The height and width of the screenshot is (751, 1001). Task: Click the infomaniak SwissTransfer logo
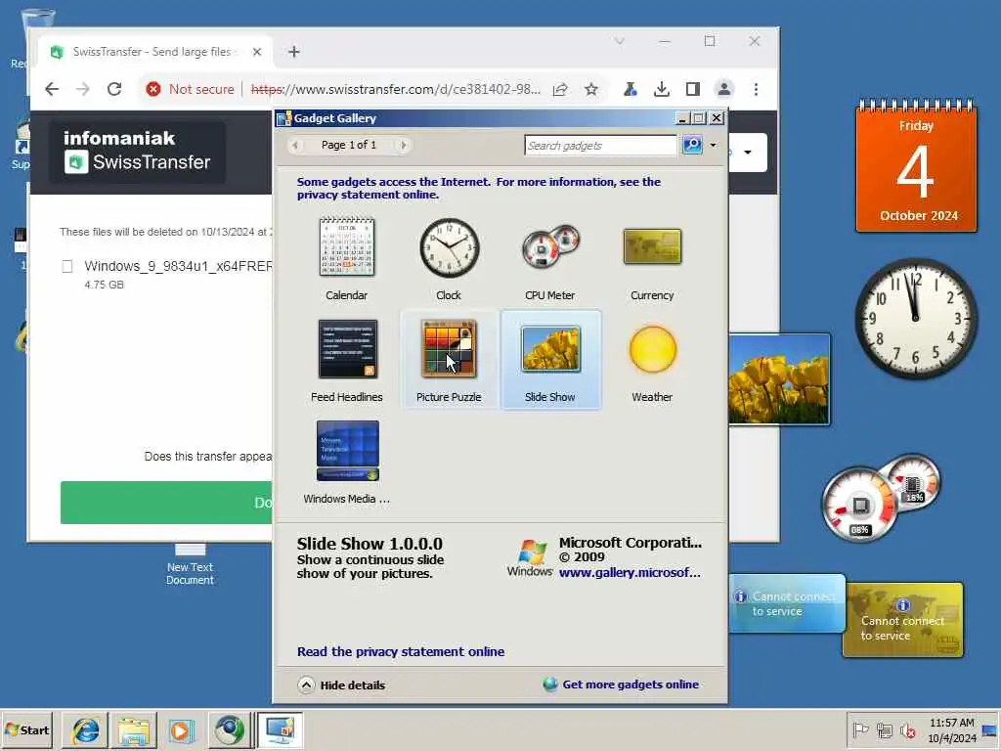(x=137, y=152)
